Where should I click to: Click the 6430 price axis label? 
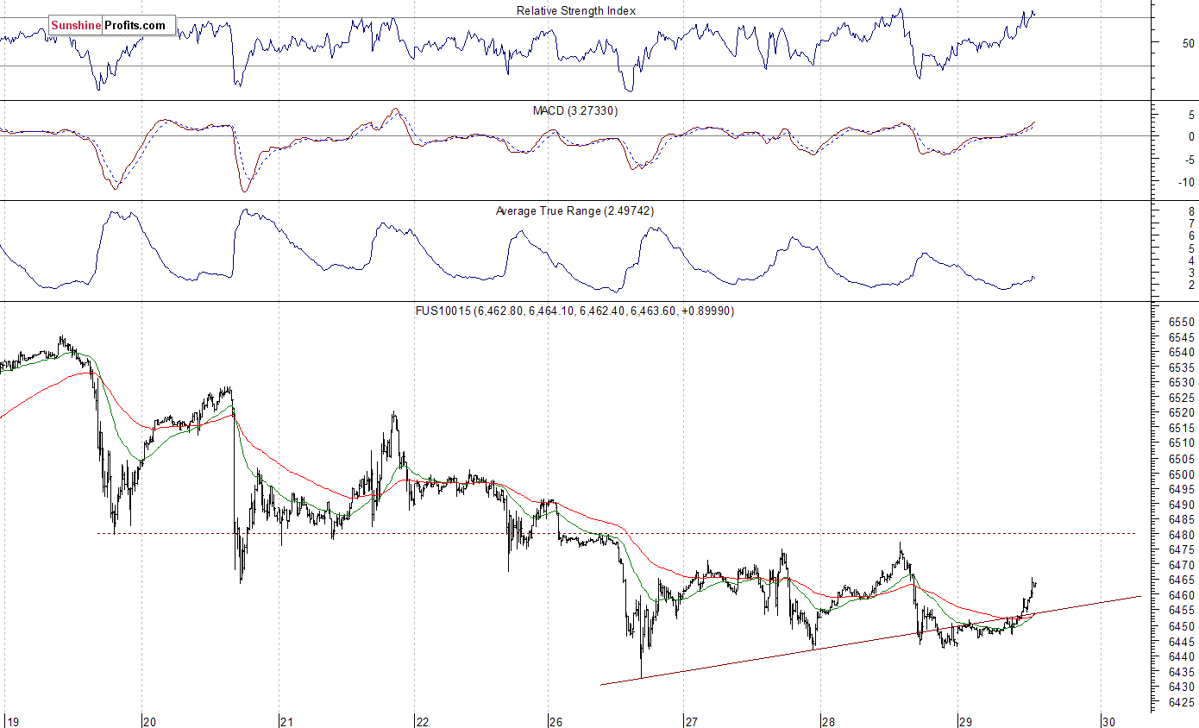(x=1181, y=687)
